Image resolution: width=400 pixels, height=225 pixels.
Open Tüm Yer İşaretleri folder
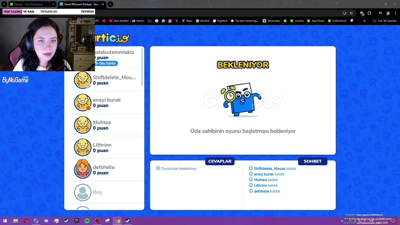[385, 21]
